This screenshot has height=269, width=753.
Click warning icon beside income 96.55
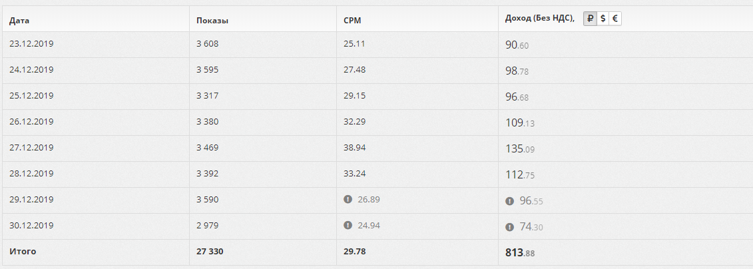tap(509, 201)
